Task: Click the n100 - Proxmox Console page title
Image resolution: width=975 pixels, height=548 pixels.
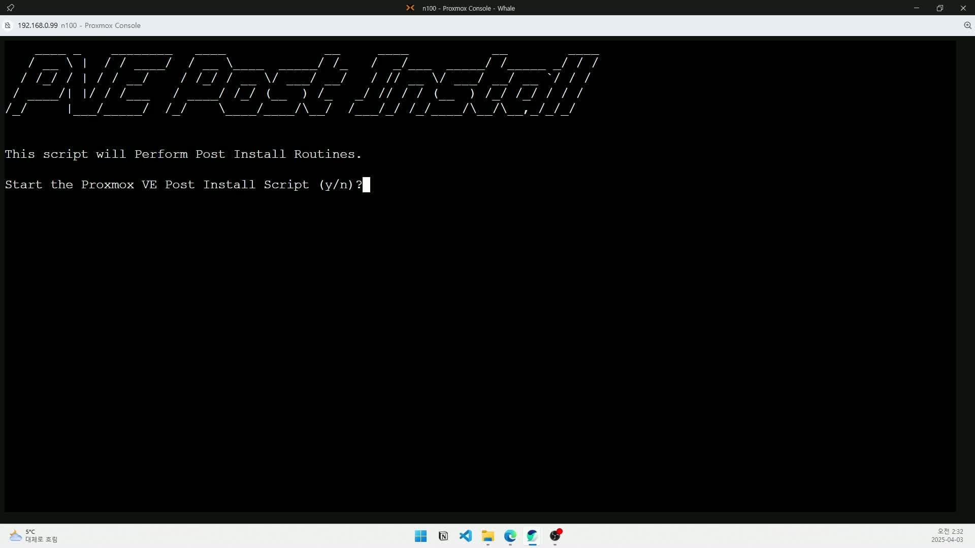Action: click(101, 25)
